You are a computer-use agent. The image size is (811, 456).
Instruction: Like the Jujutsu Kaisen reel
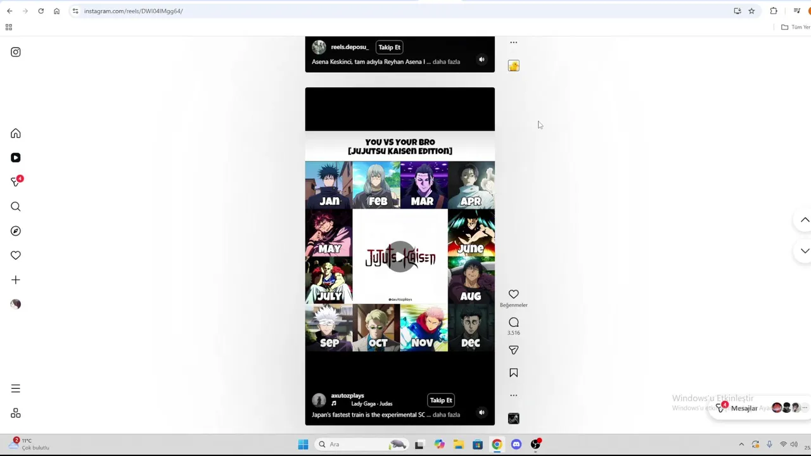[x=514, y=294]
